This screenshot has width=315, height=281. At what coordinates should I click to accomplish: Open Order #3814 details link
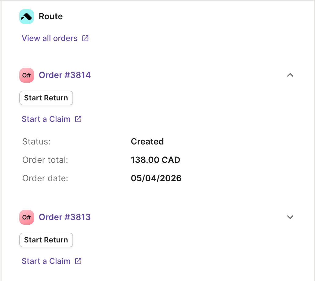(x=65, y=75)
